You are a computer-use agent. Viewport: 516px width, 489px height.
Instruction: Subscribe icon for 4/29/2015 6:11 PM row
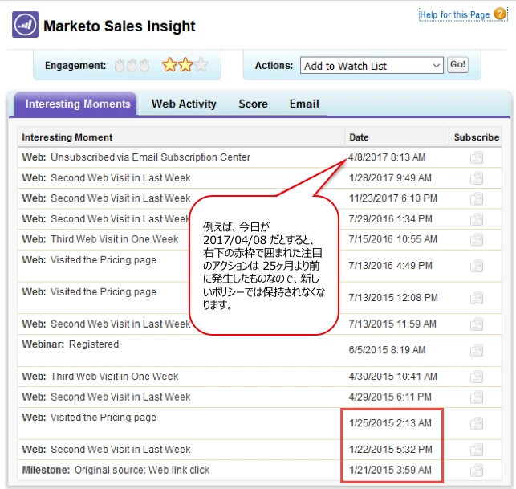click(x=477, y=397)
